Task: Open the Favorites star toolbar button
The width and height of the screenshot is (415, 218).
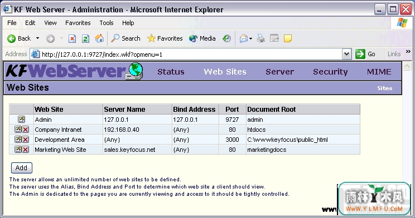Action: pos(165,38)
